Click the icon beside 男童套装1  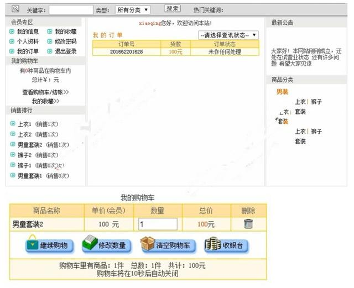coord(13,175)
